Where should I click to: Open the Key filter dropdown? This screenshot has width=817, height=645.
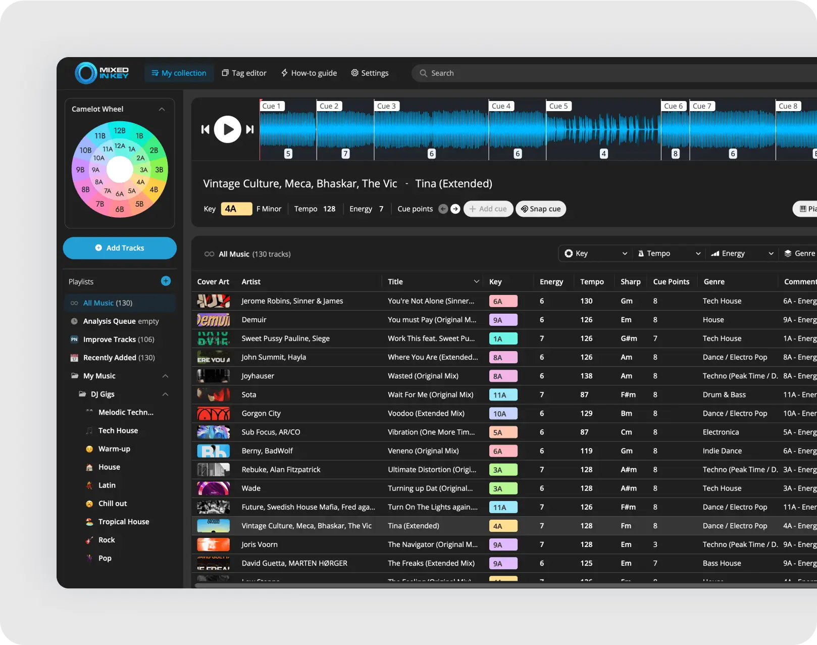(595, 254)
